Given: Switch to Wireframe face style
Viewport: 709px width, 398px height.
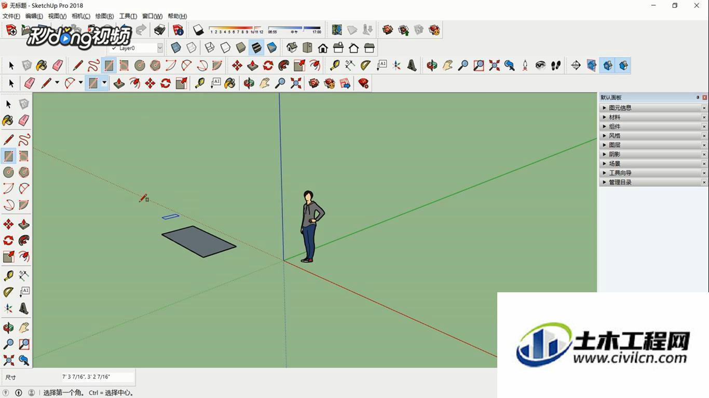Looking at the screenshot, I should click(210, 48).
